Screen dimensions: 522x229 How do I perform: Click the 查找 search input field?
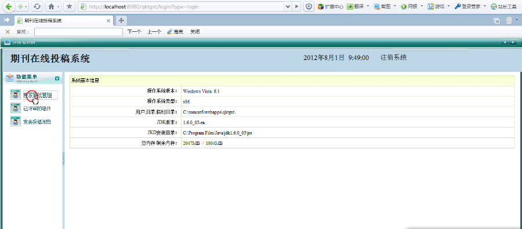click(78, 32)
